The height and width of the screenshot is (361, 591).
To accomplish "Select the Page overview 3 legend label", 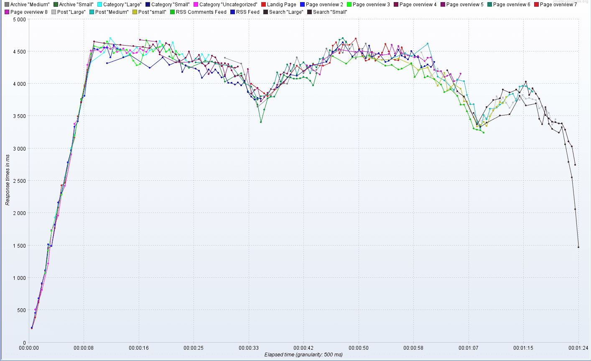I will 371,5.
